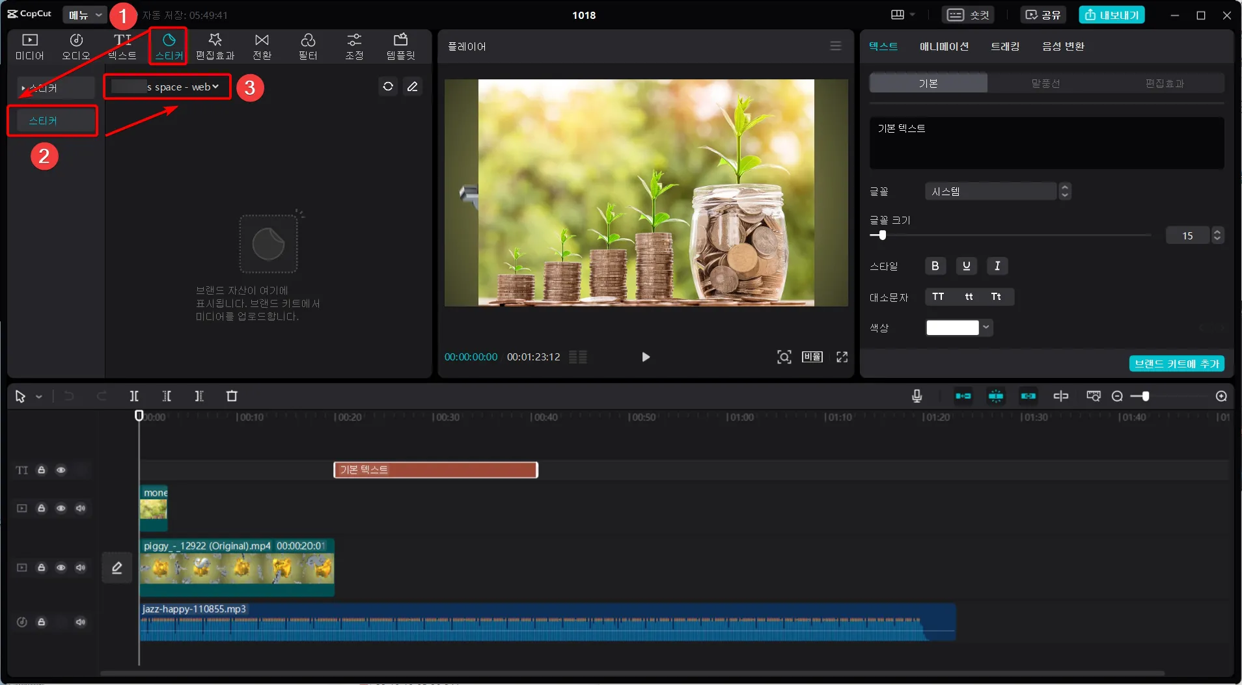This screenshot has height=685, width=1242.
Task: Switch to the 애니메이션 tab
Action: pos(944,46)
